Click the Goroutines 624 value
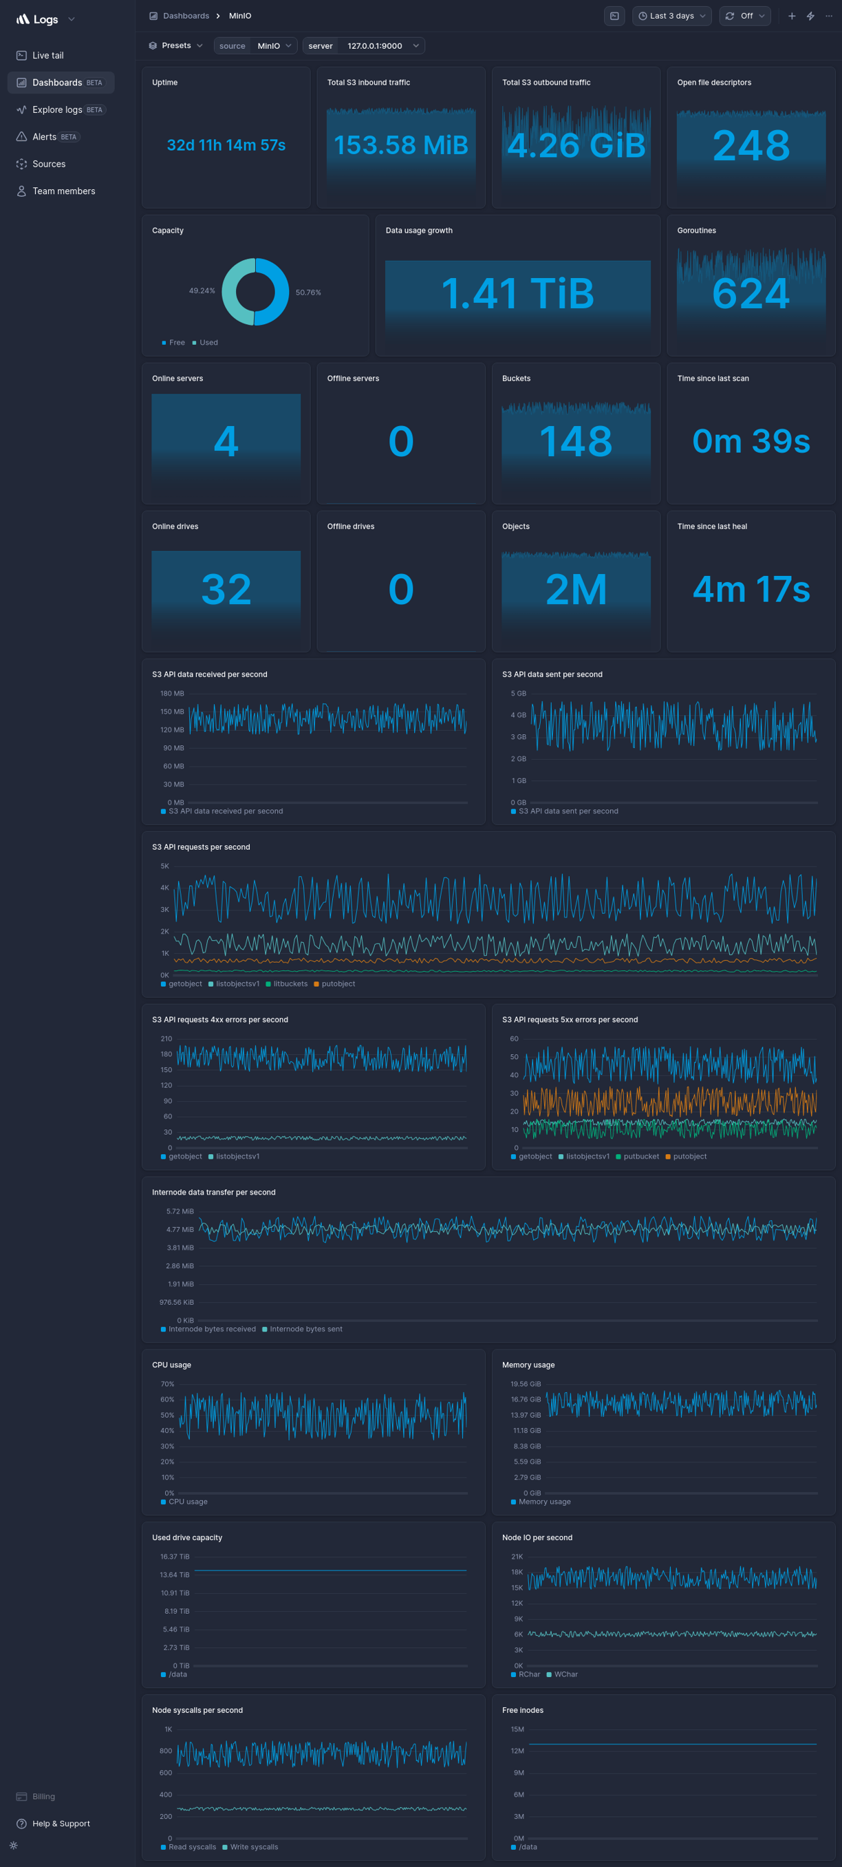The image size is (842, 1867). click(x=751, y=294)
